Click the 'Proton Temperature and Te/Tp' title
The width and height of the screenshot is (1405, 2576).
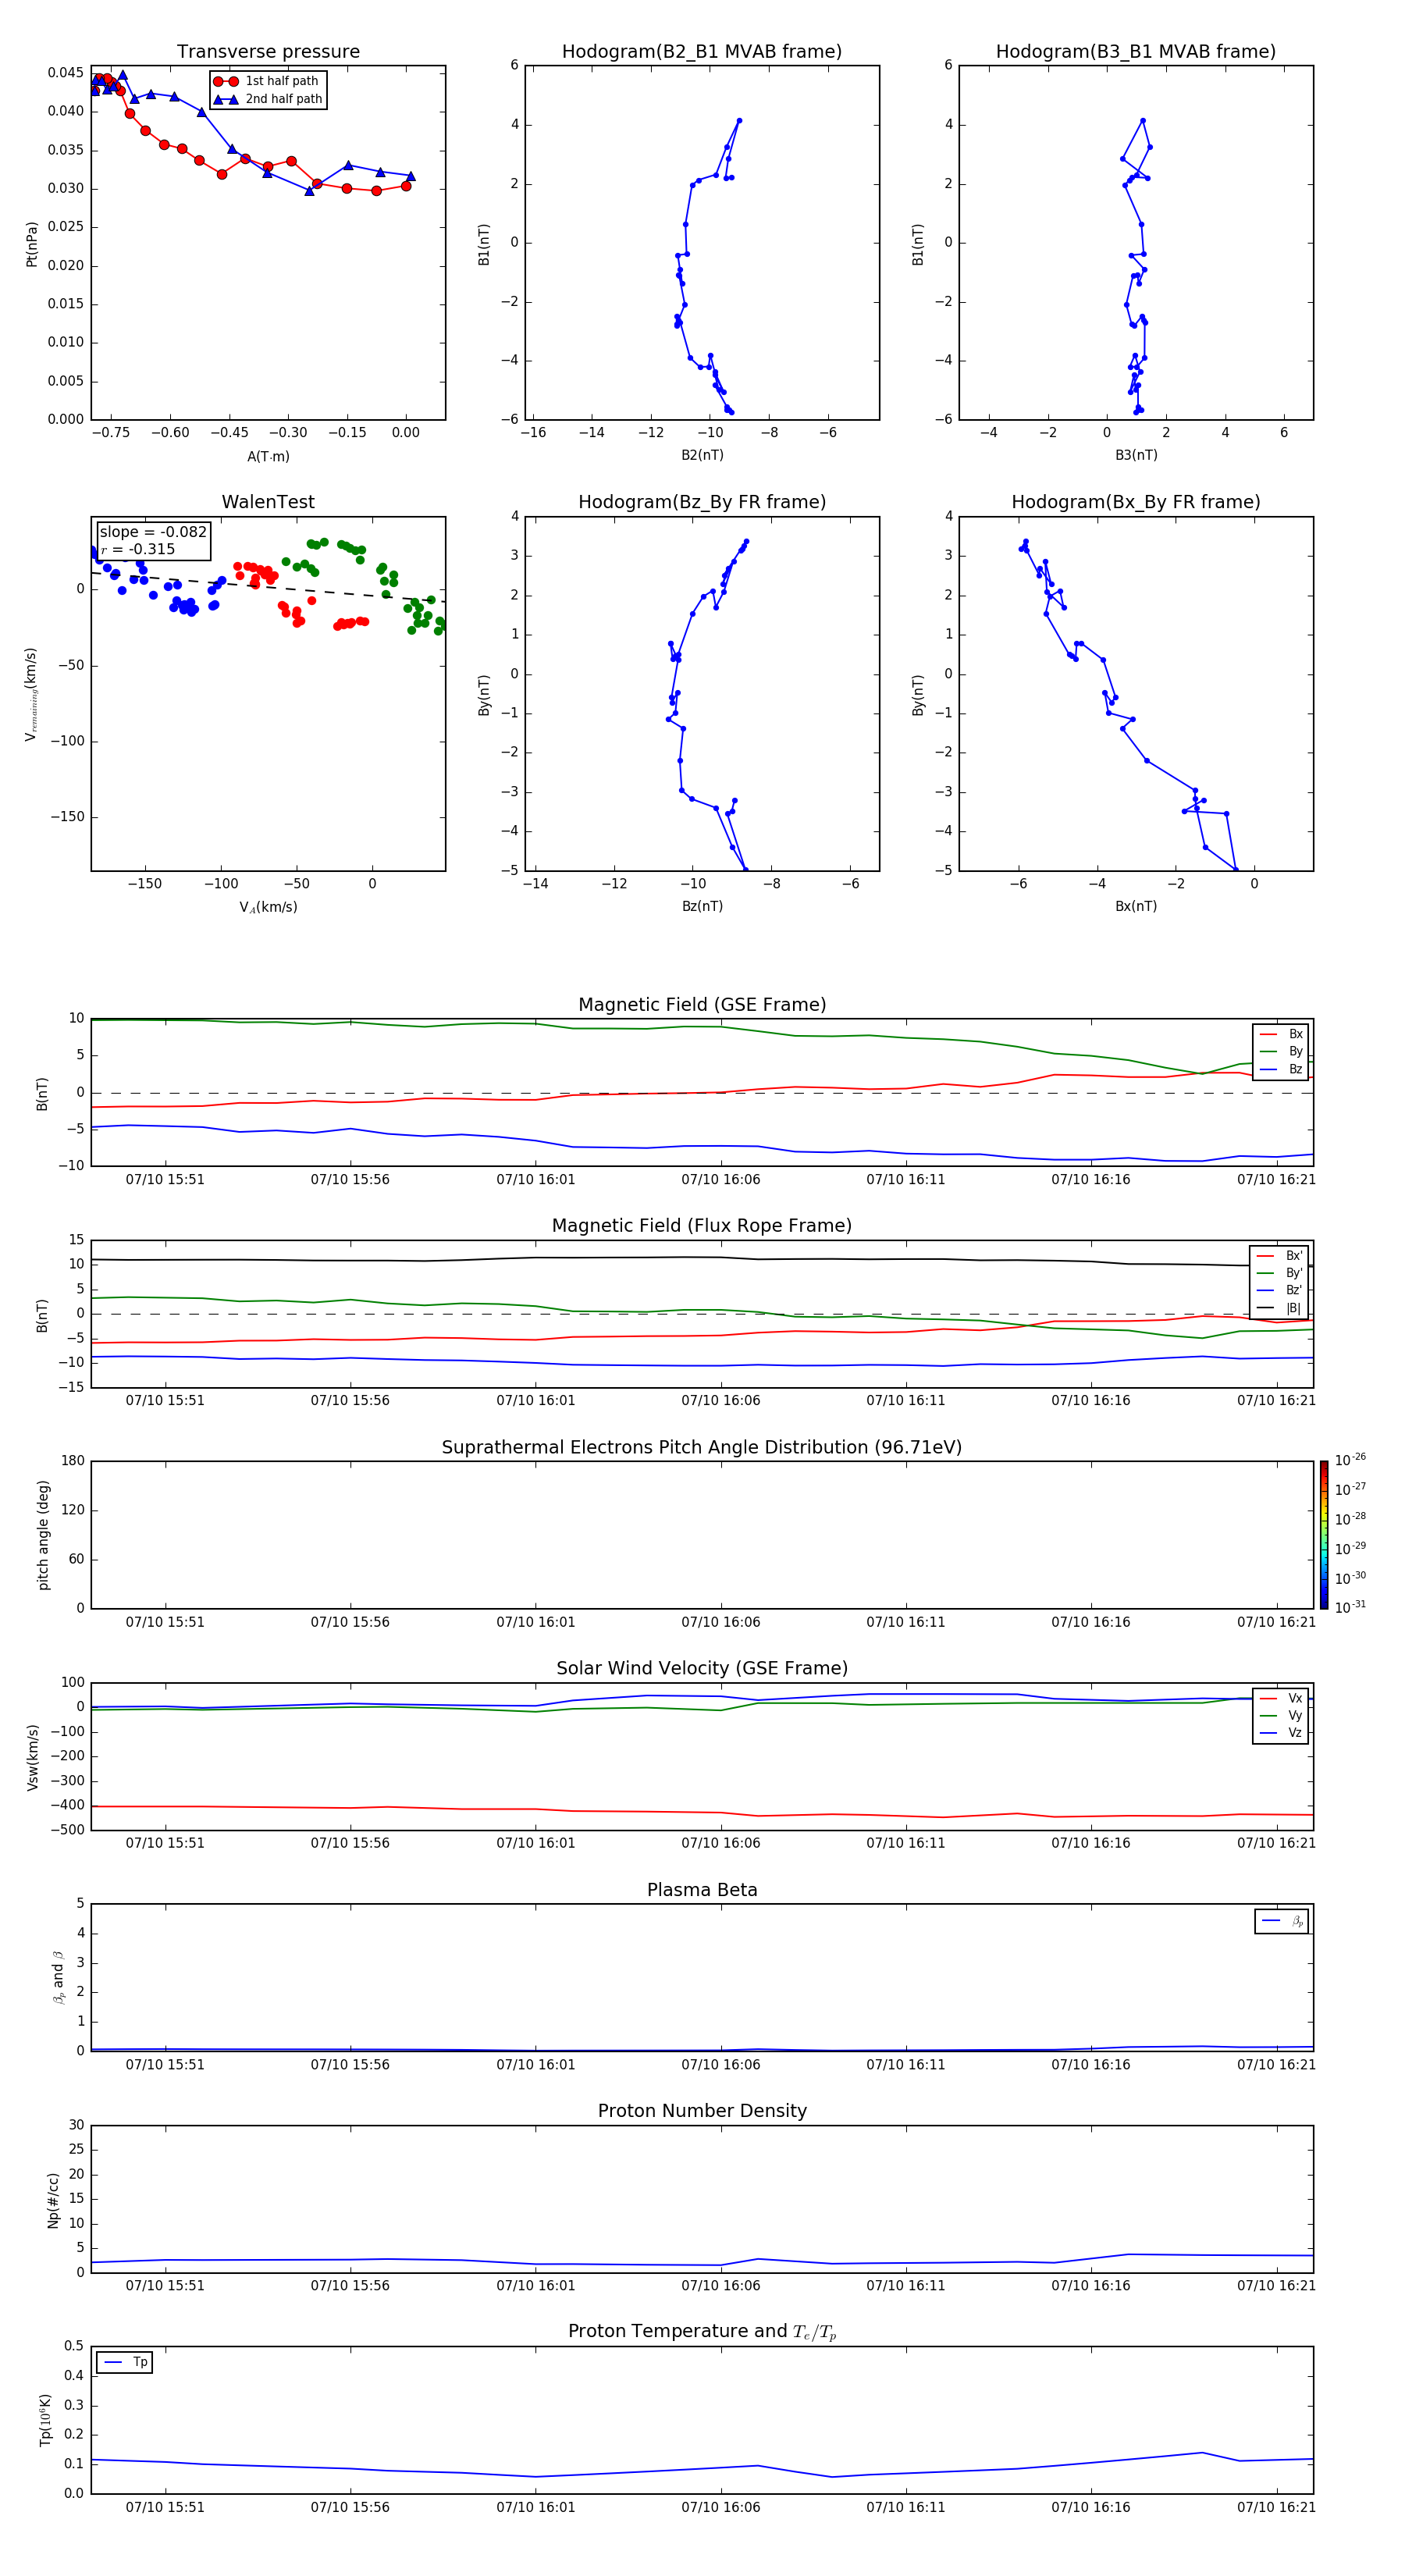[x=702, y=2332]
